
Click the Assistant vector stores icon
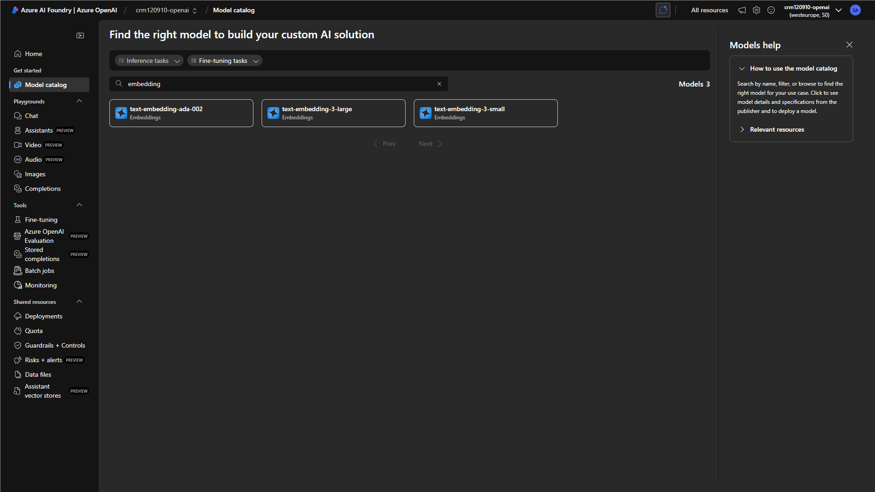17,391
